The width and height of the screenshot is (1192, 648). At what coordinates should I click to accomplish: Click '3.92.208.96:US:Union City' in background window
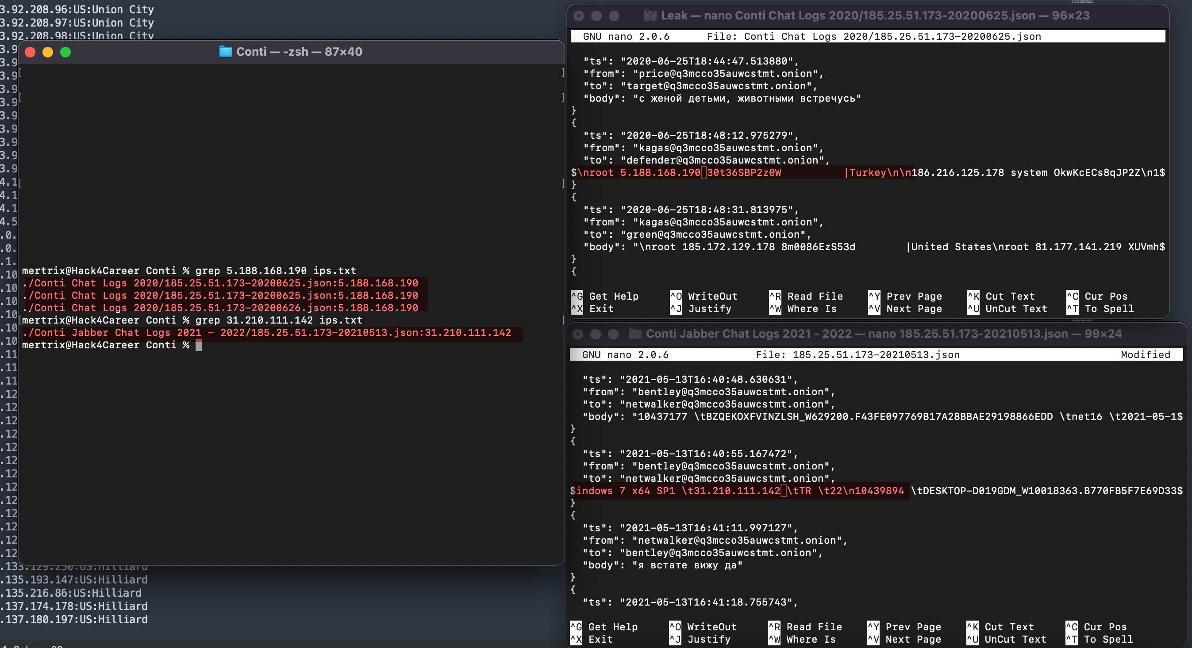click(77, 9)
